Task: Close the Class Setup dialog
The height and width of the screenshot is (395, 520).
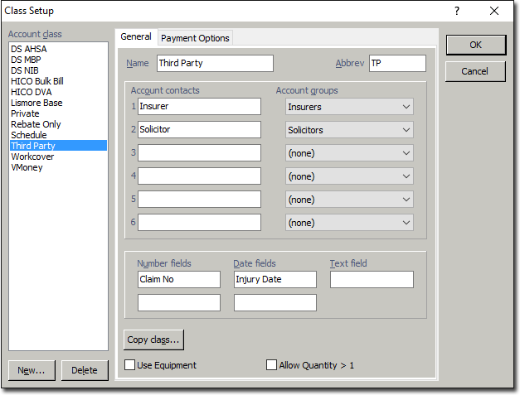Action: (x=494, y=12)
